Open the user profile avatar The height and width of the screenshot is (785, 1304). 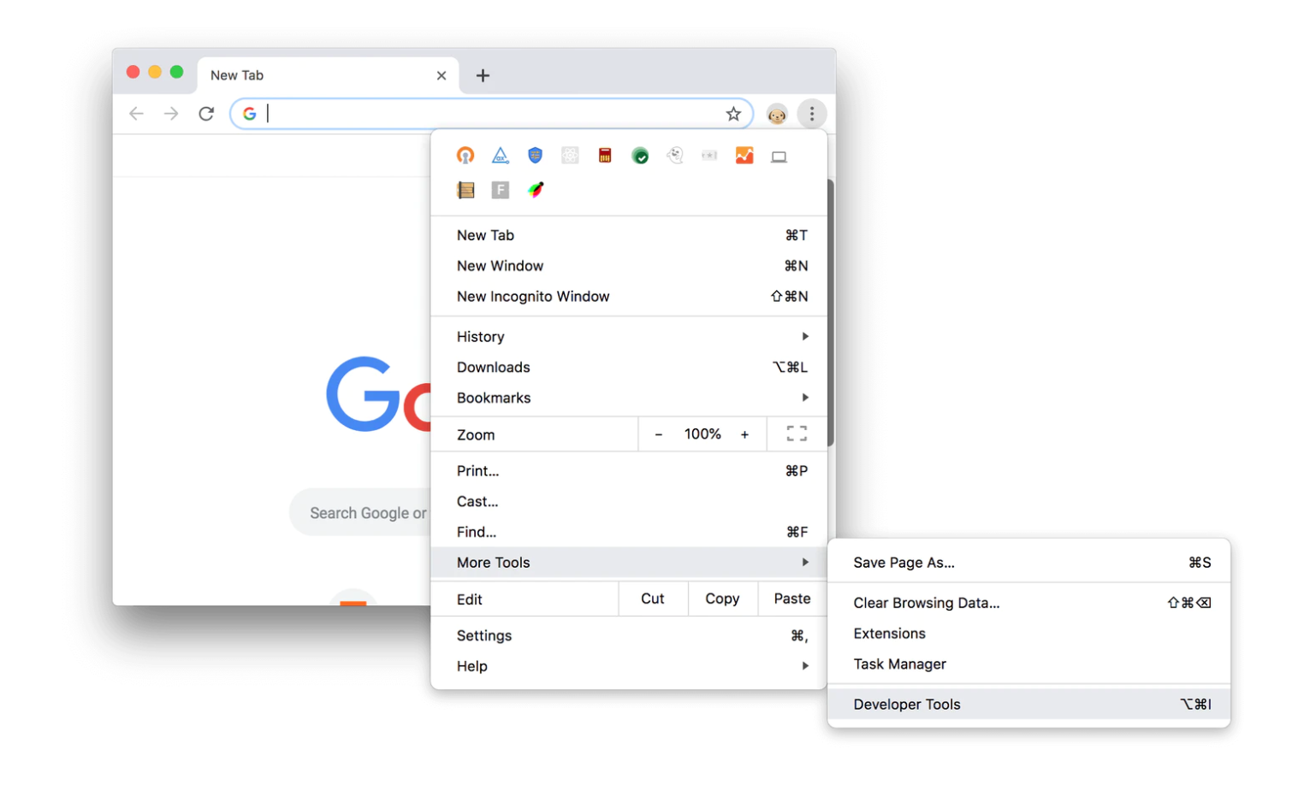pyautogui.click(x=777, y=115)
